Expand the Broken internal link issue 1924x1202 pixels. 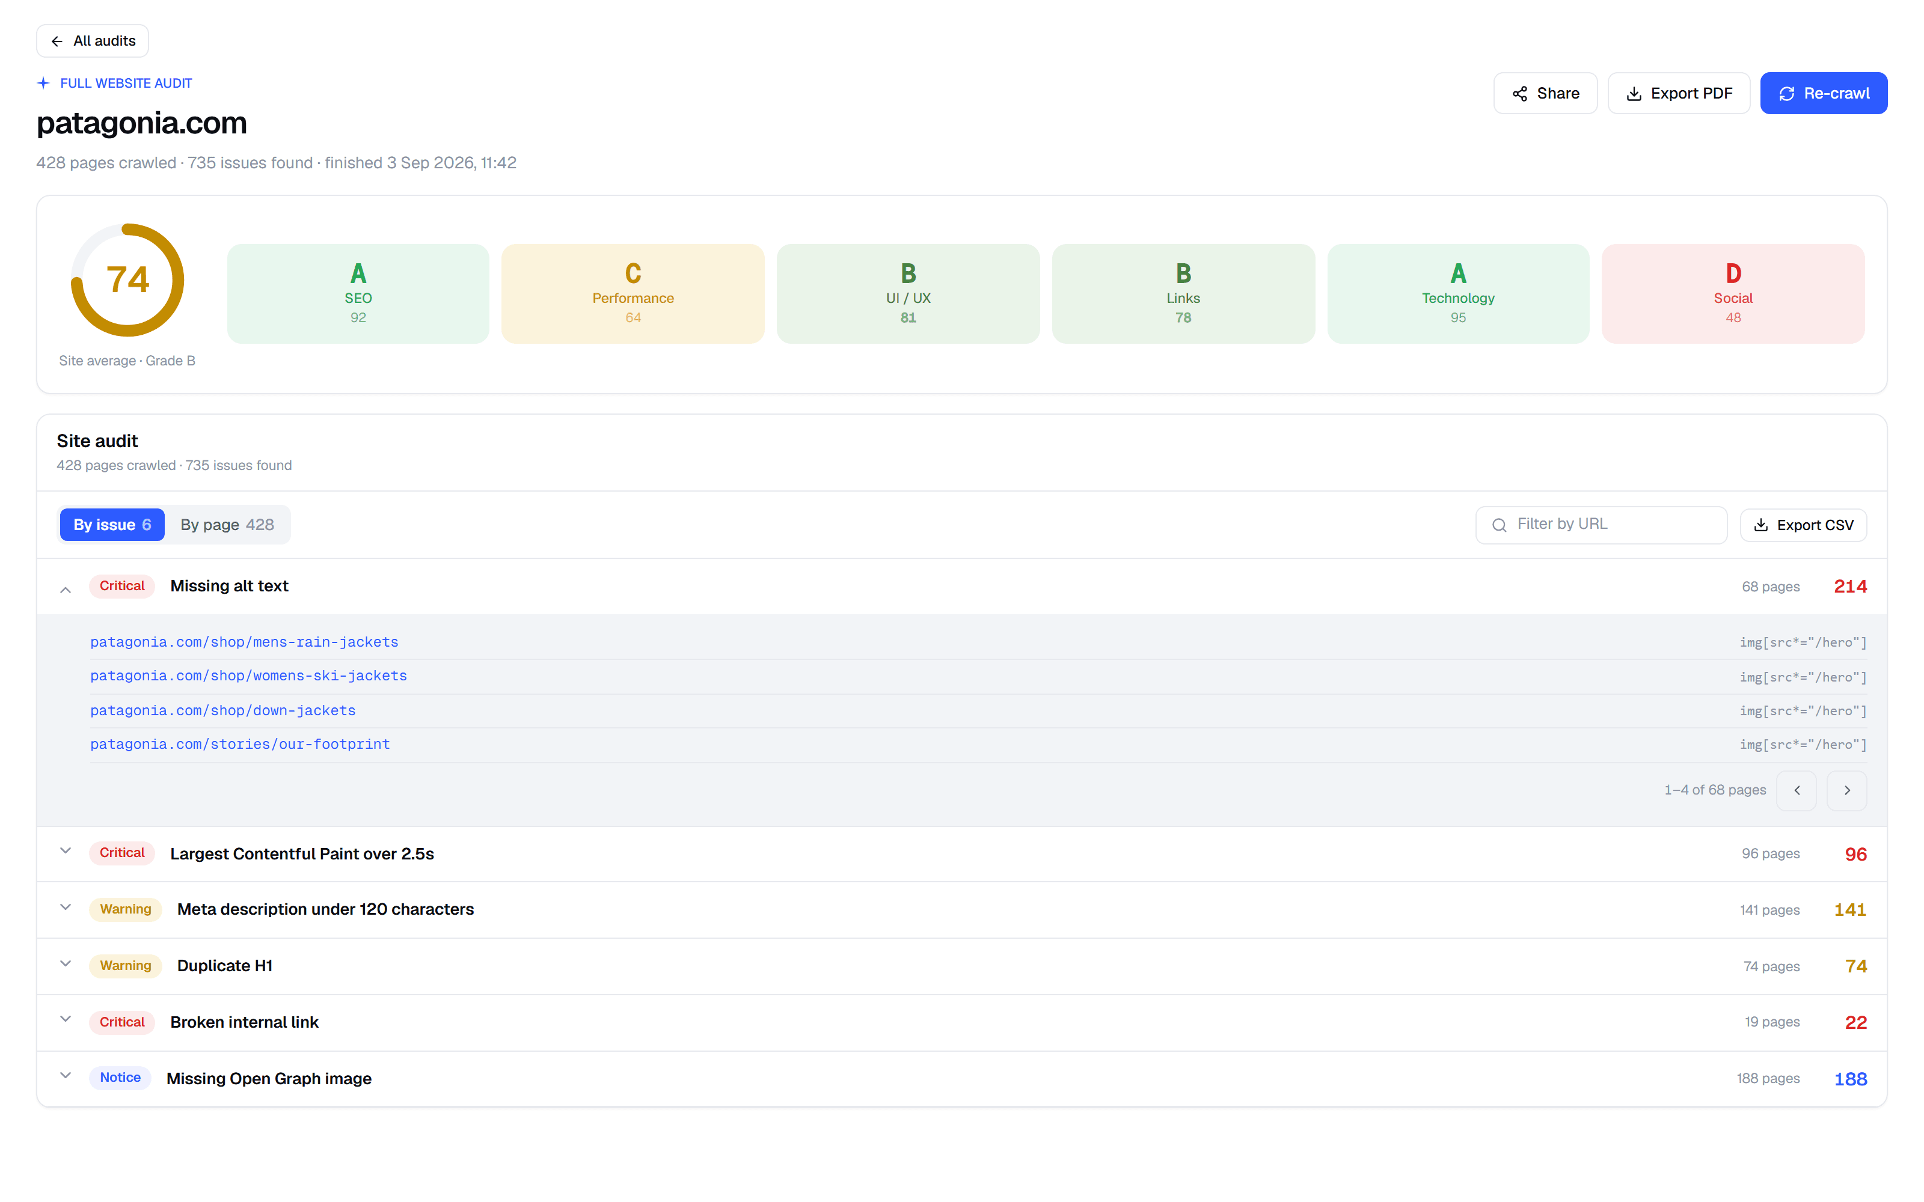65,1019
